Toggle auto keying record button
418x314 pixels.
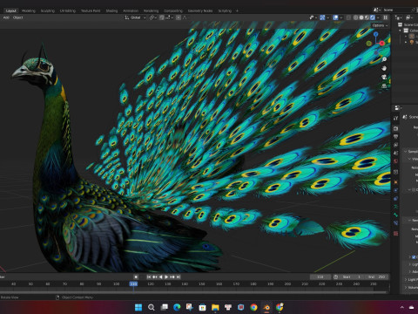(x=136, y=276)
